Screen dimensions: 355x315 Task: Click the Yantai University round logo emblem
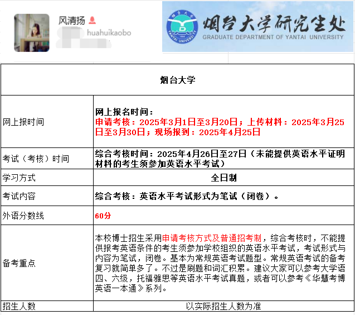click(x=182, y=27)
